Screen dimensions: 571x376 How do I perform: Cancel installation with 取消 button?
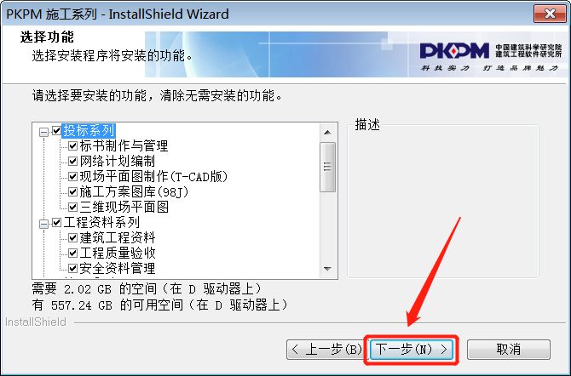coord(509,350)
